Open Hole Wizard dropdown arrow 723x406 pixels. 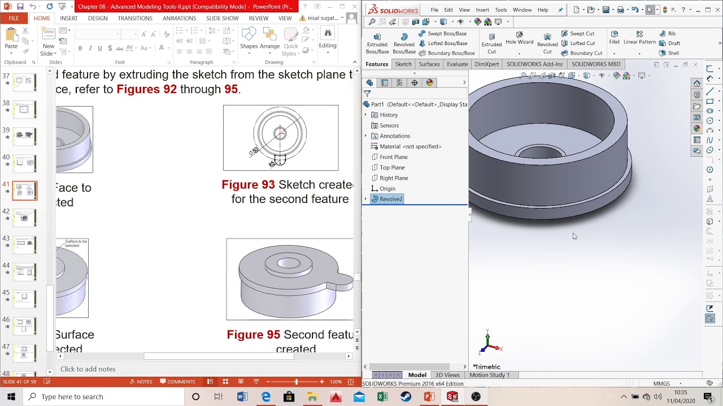519,54
